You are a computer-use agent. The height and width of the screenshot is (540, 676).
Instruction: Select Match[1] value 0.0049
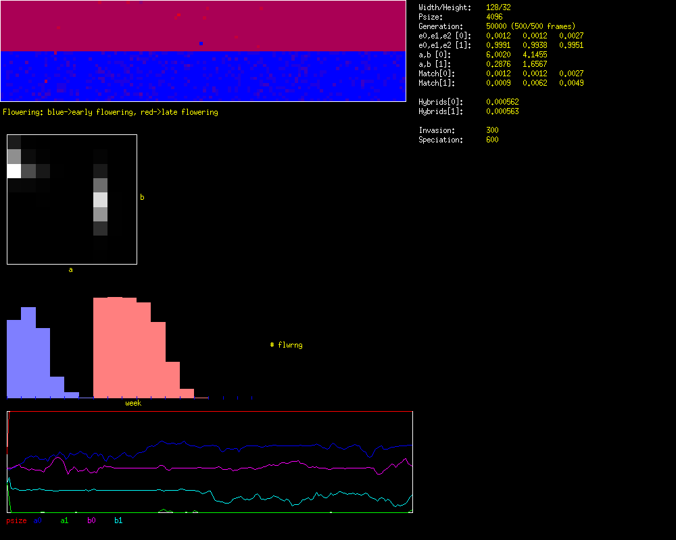click(x=571, y=84)
